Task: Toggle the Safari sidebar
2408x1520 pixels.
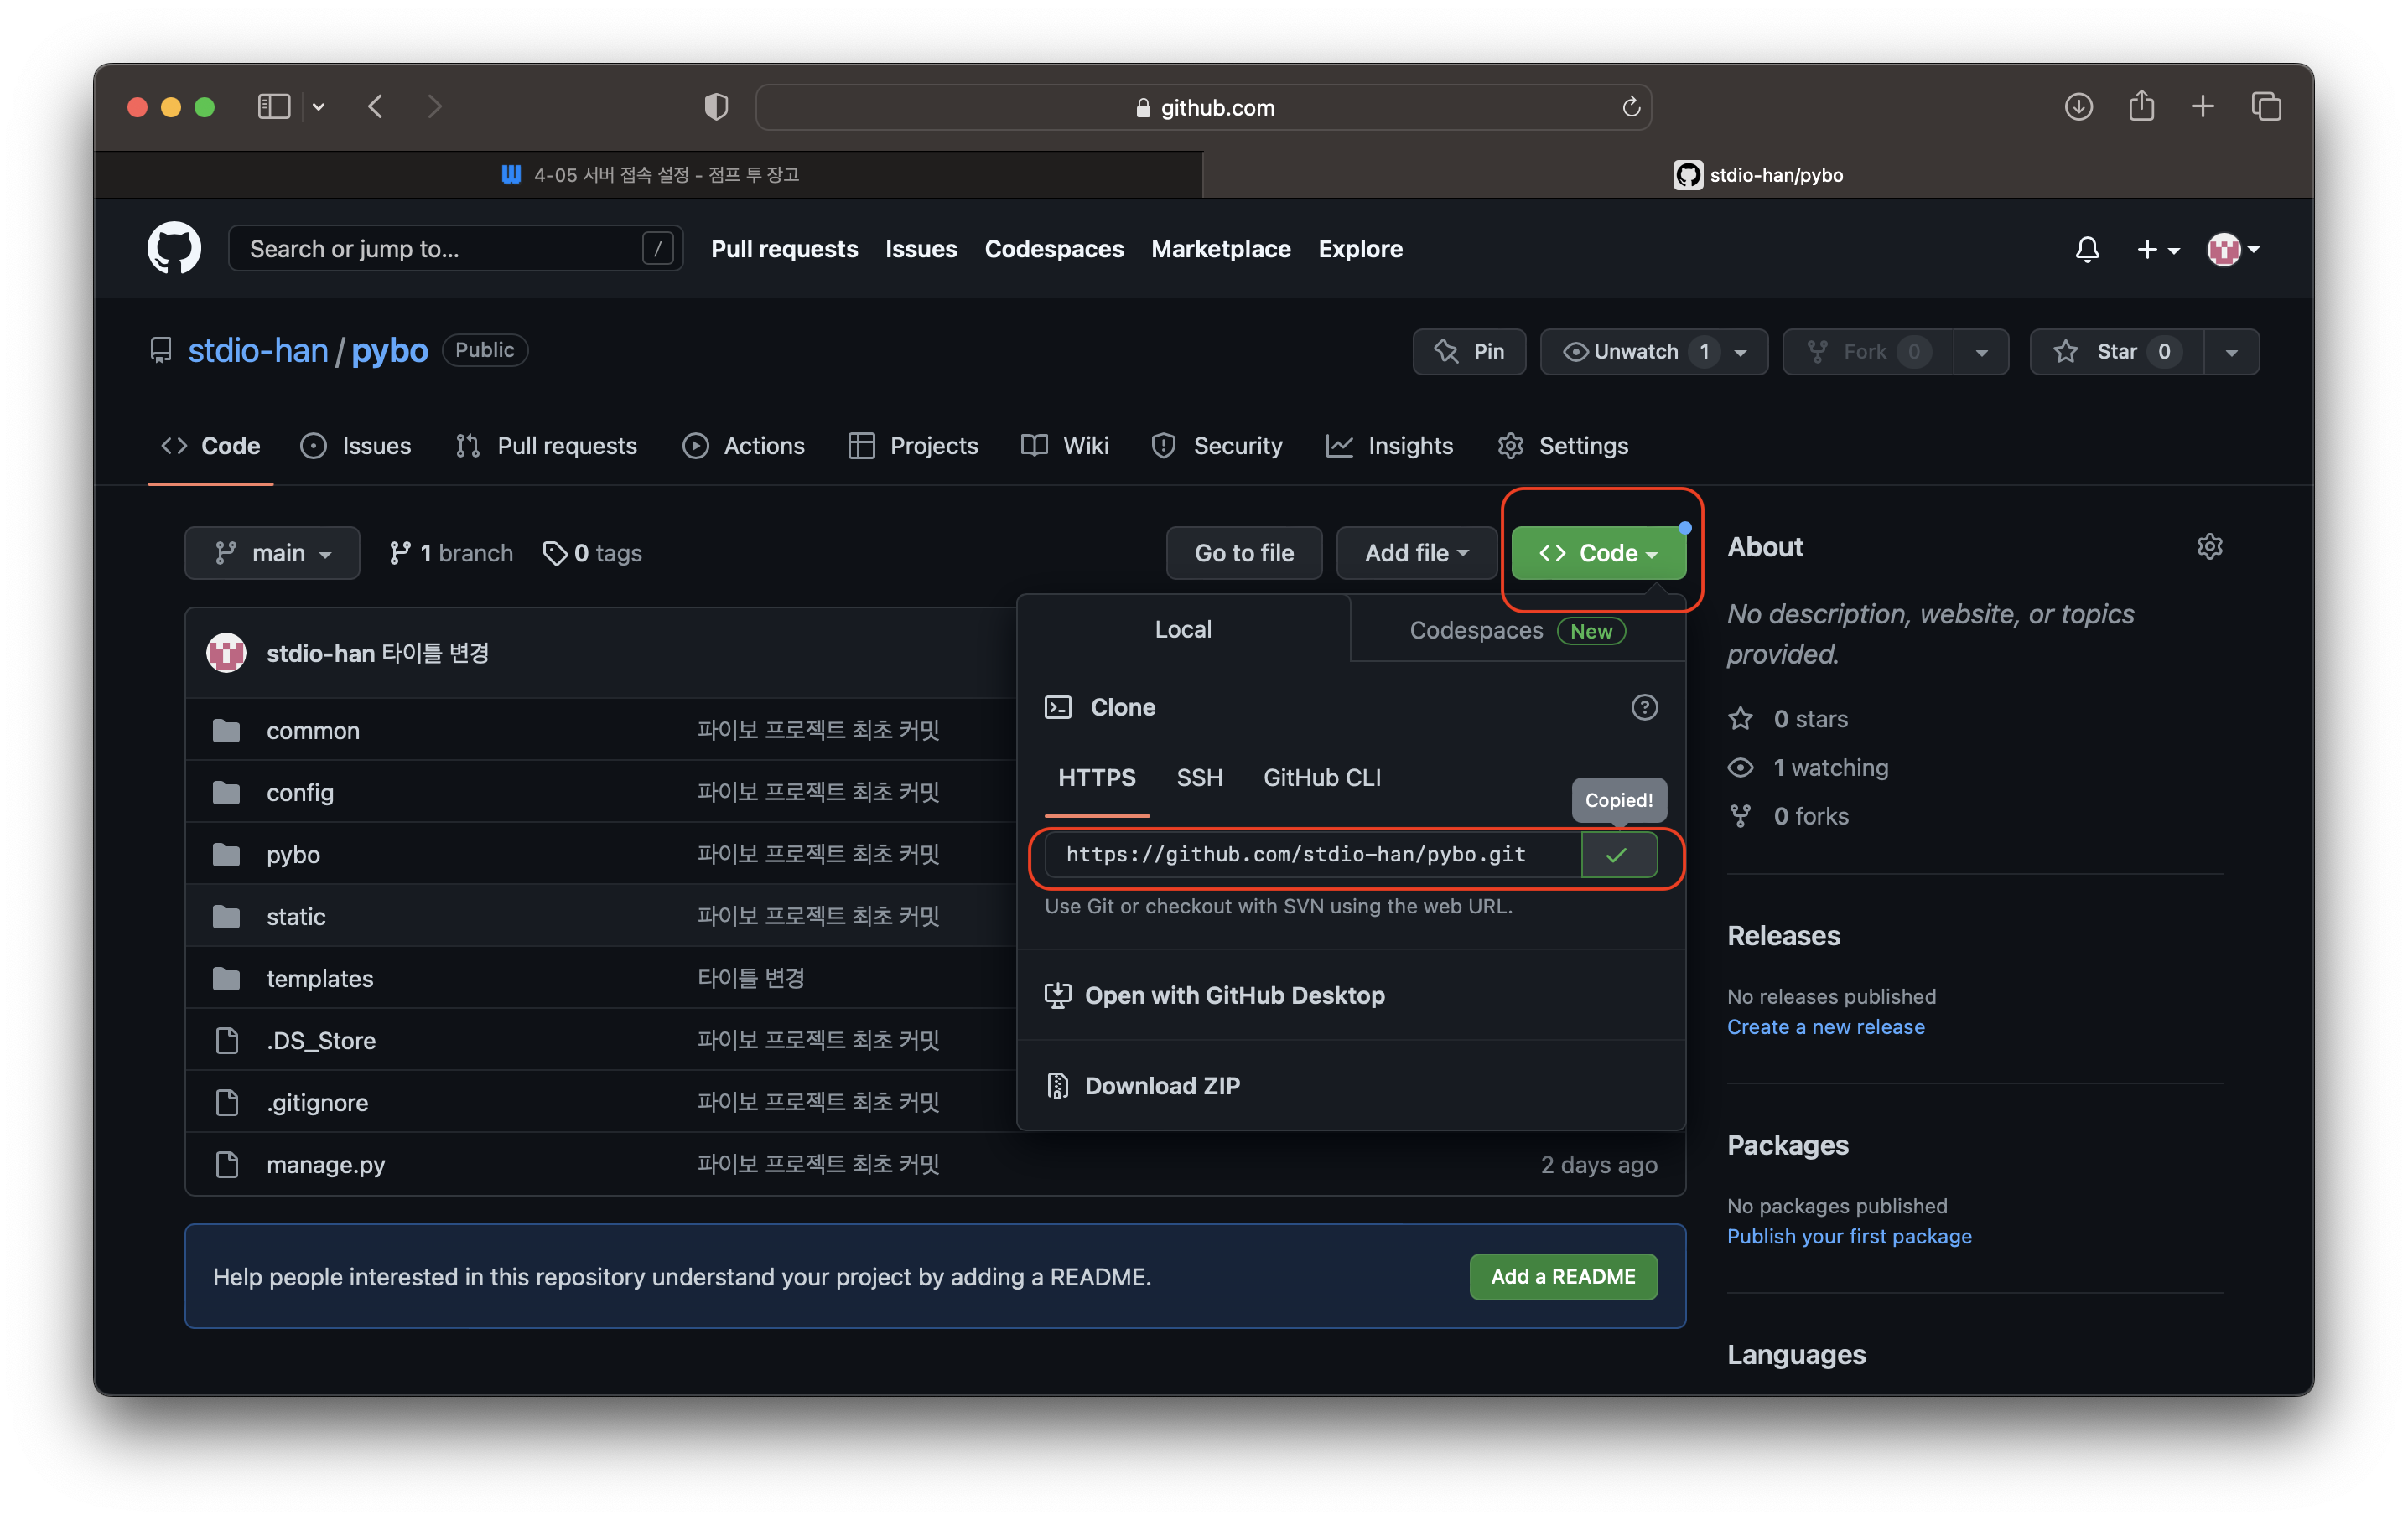Action: (274, 107)
